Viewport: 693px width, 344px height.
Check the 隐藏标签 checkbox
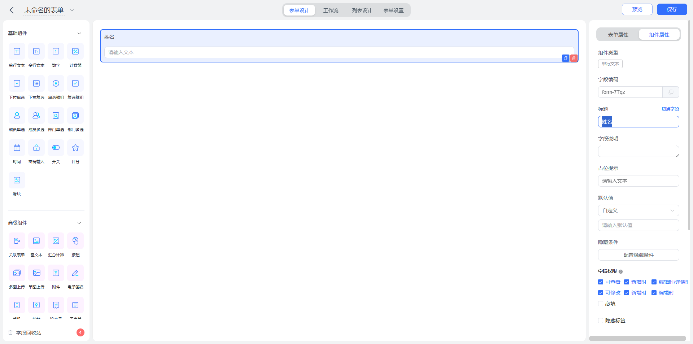click(x=601, y=321)
